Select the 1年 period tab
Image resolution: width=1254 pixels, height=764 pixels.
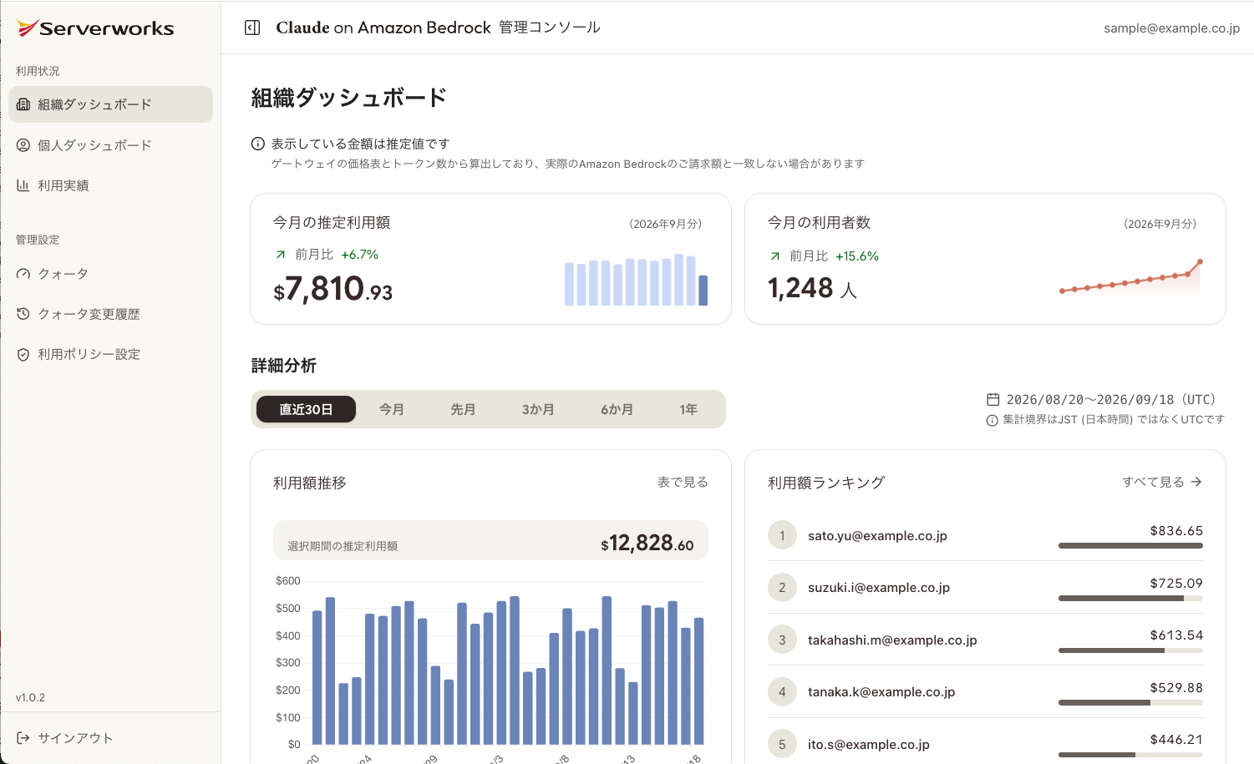[688, 409]
